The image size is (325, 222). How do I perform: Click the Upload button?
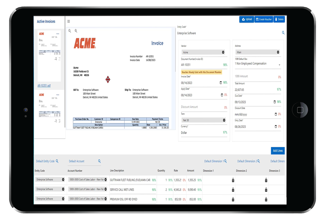[247, 19]
